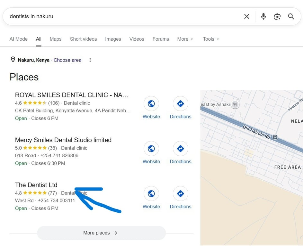Open the Videos tab
This screenshot has height=246, width=303.
click(x=137, y=39)
